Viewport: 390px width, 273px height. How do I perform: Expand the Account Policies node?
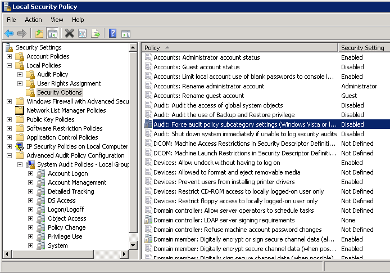(x=9, y=56)
